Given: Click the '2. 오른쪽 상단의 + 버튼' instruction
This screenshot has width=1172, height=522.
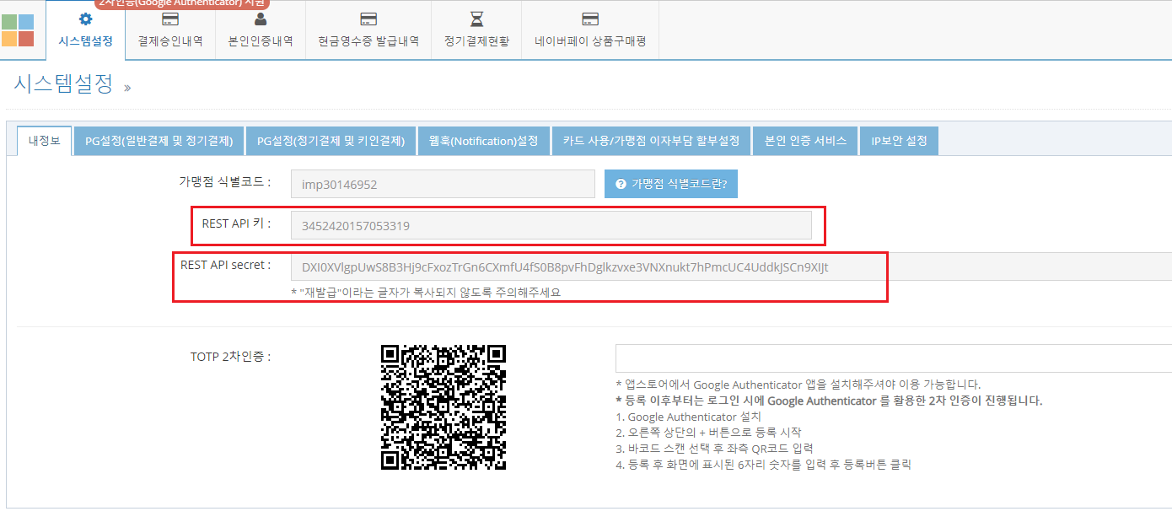Looking at the screenshot, I should tap(708, 432).
